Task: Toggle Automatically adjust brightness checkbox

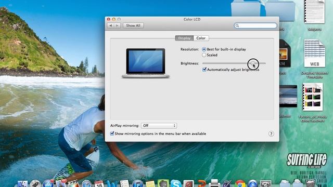Action: 204,69
